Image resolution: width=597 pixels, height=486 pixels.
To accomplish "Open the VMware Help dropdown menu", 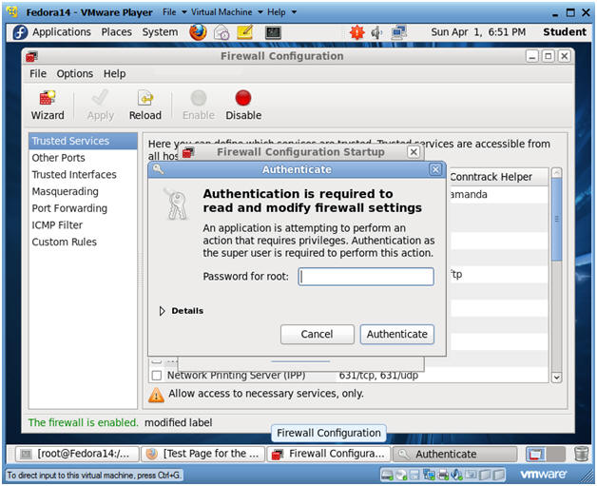I will pos(281,12).
